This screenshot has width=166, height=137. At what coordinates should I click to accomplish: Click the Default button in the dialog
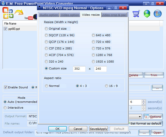click(x=119, y=129)
